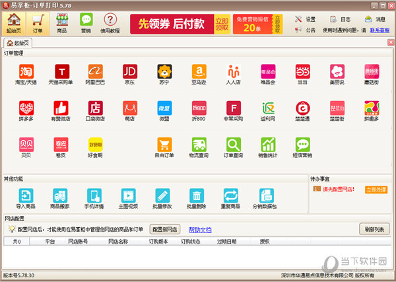Open 订单查询 magnifier icon

234,145
